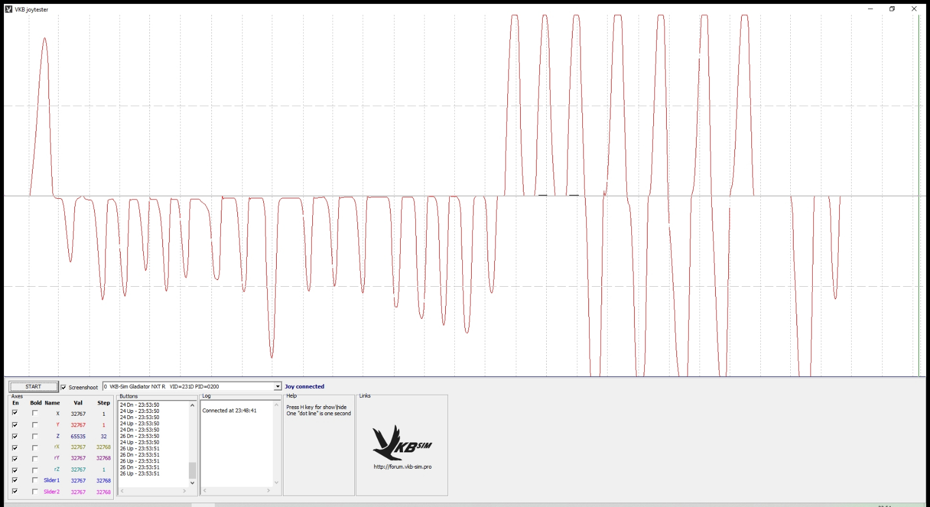Click the 'Step' column header
Screen dimensions: 930x507
pyautogui.click(x=104, y=403)
